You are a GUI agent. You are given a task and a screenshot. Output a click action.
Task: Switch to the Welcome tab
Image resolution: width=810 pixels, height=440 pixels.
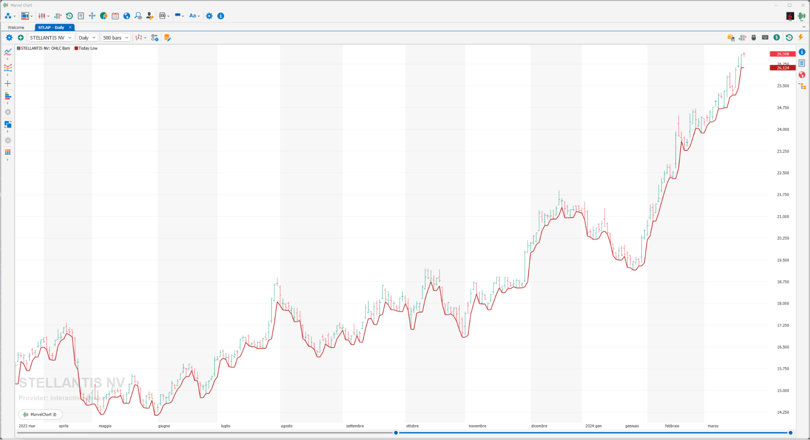tap(16, 28)
